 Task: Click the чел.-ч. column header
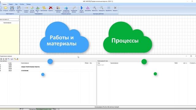pos(185,63)
